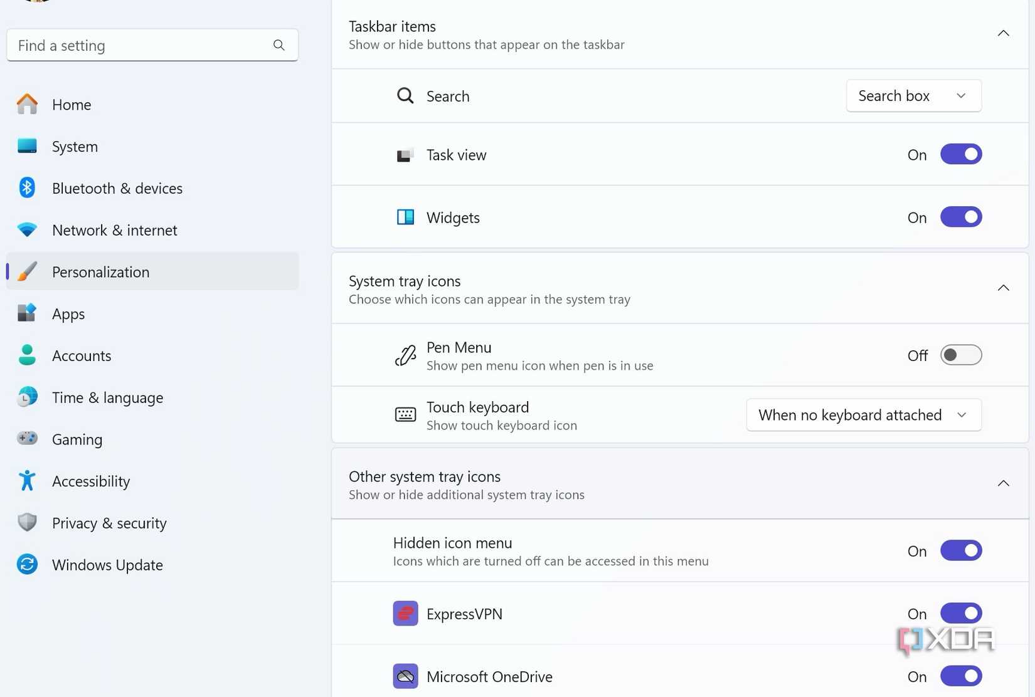Screen dimensions: 1035x697
Task: Select the Gaming controller icon
Action: (27, 439)
